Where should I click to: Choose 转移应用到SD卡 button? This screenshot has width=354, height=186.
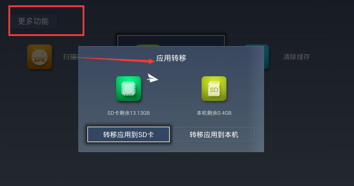pos(129,134)
